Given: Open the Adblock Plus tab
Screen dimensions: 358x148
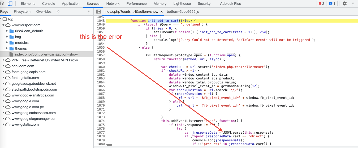Looking at the screenshot, I should point(230,4).
